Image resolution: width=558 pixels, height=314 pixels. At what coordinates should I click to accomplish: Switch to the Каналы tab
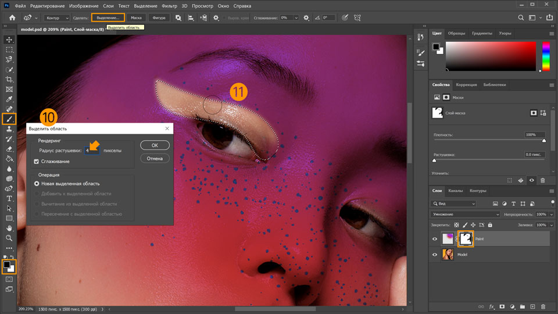click(x=456, y=191)
